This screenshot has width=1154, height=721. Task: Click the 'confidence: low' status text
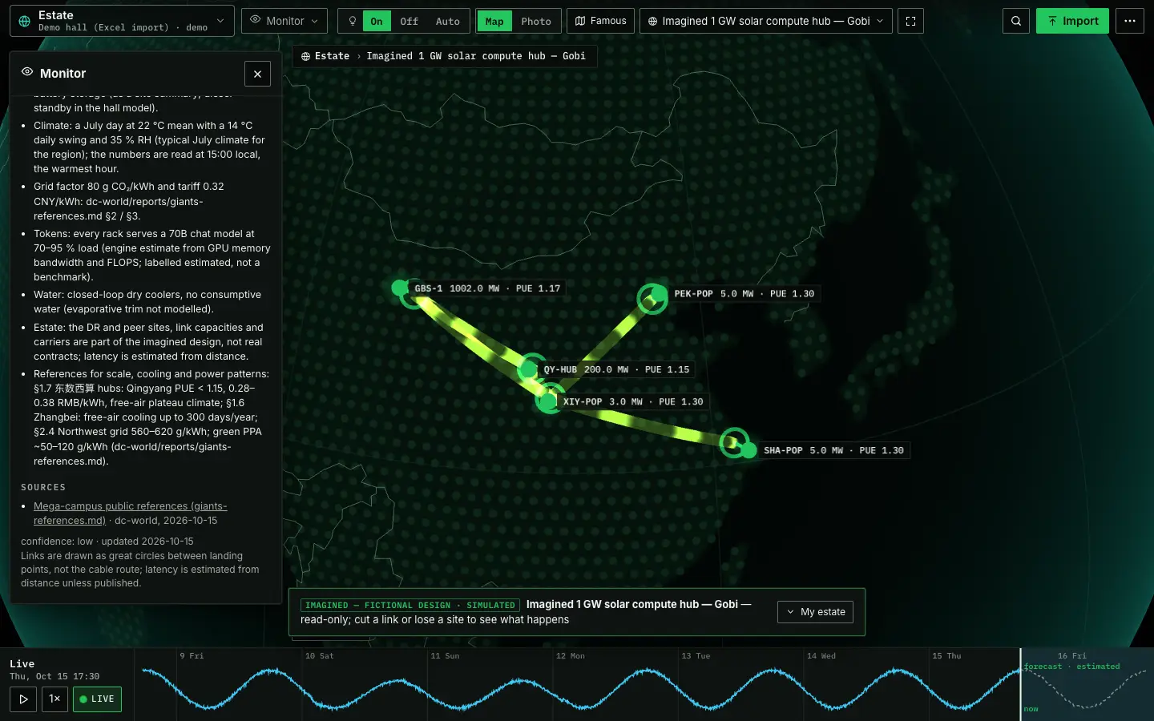[x=57, y=542]
